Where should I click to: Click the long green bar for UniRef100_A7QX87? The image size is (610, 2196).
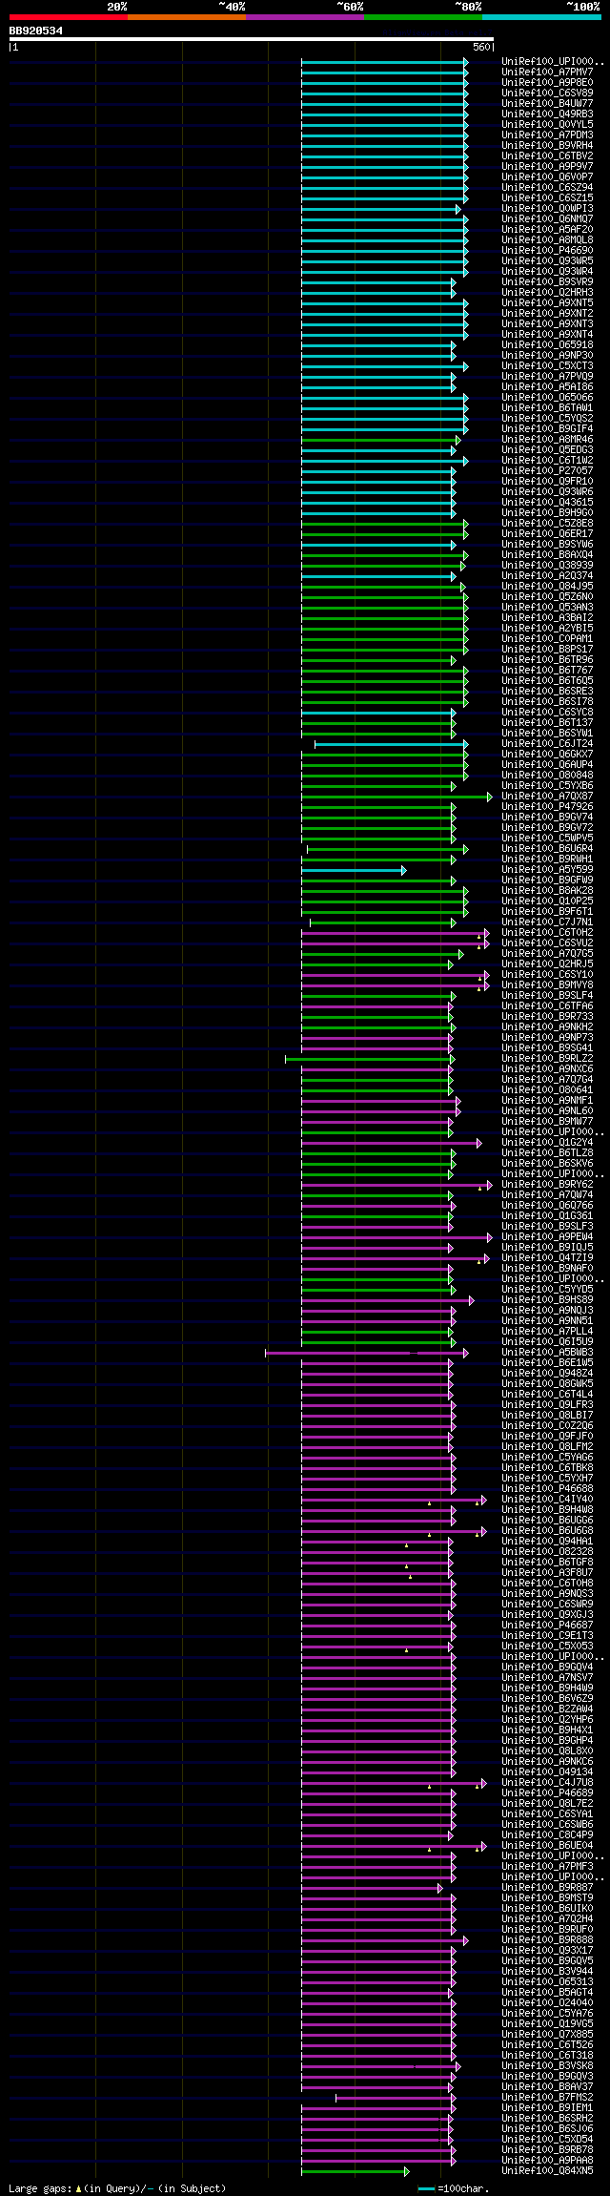396,797
